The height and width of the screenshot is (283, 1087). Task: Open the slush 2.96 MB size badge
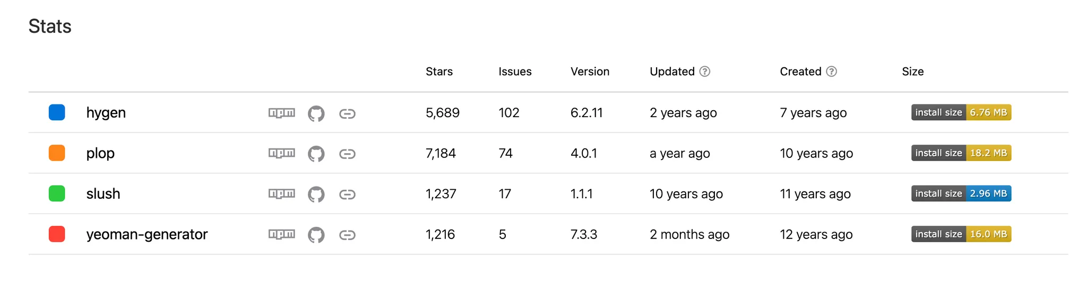click(x=961, y=193)
